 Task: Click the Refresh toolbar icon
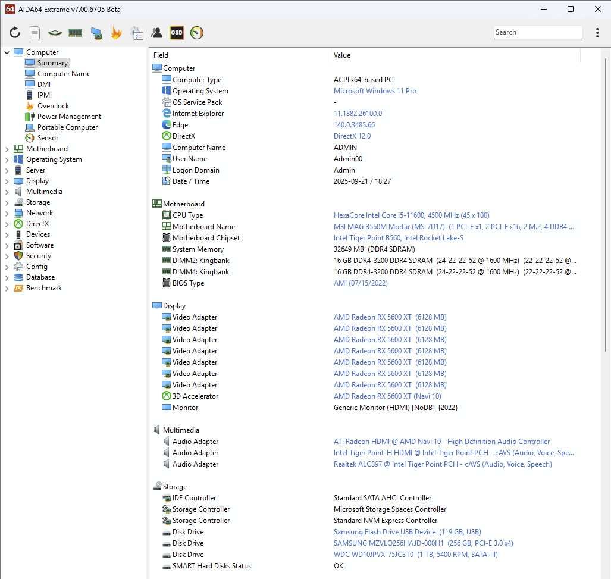tap(15, 33)
